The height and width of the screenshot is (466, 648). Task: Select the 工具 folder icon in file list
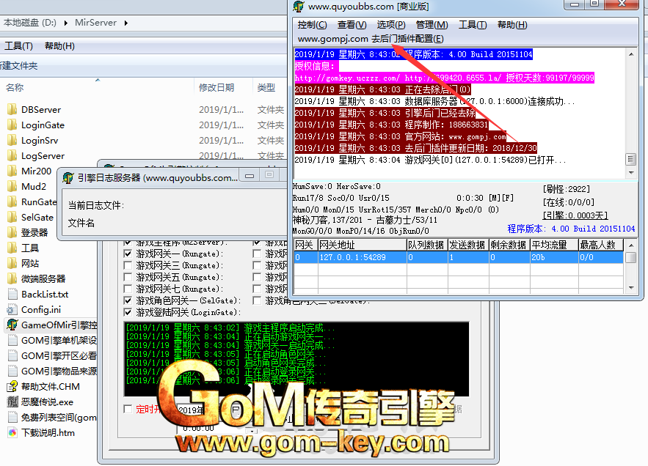(12, 248)
